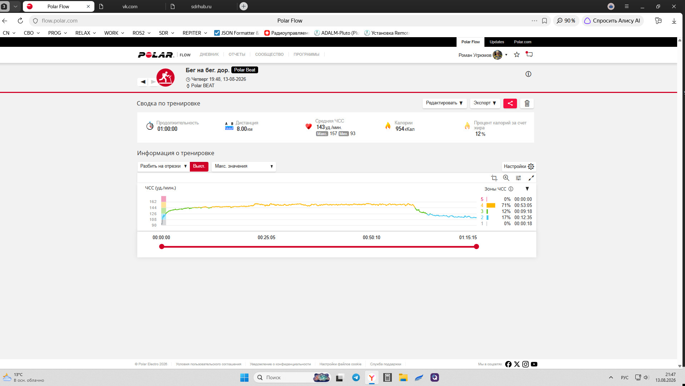This screenshot has height=386, width=685.
Task: Open a new browser tab
Action: (243, 6)
